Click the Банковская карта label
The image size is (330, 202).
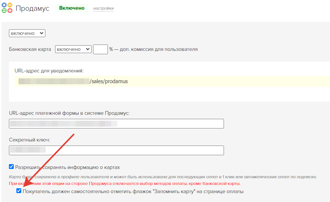[x=30, y=49]
